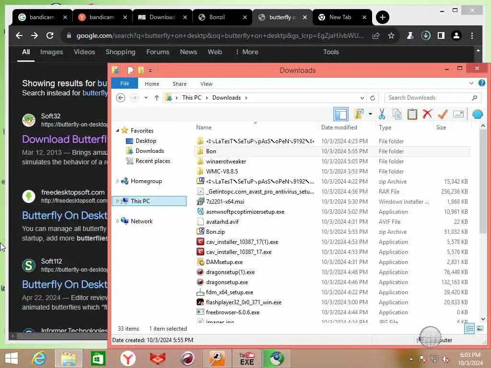Screen dimensions: 491x368
Task: Select avatarhd.avif file
Action: 222,222
